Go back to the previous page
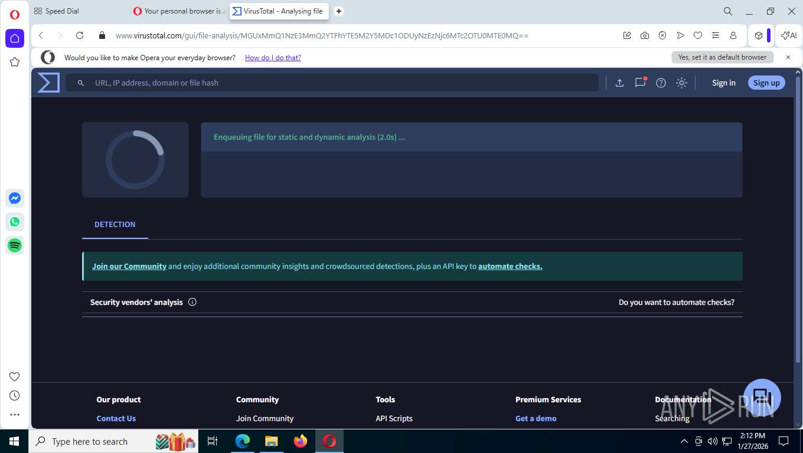803x453 pixels. [x=41, y=35]
